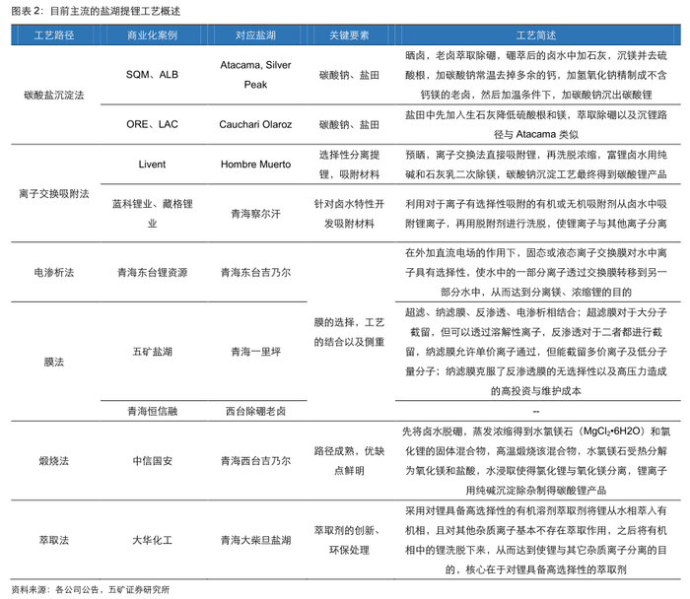Click the '萃取剂的创新、环保处理' cell
The image size is (690, 599).
tap(349, 540)
